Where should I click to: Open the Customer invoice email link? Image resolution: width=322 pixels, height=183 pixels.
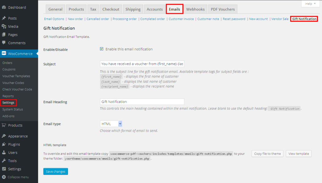click(x=181, y=19)
